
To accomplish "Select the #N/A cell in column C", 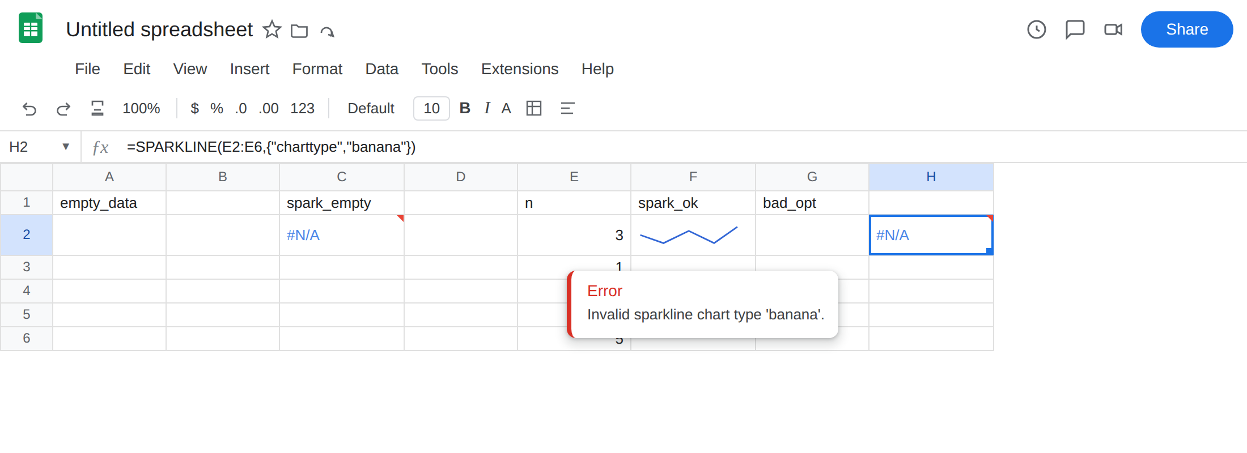I will point(342,235).
